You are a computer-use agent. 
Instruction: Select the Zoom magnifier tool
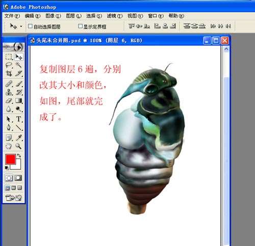click(x=18, y=146)
